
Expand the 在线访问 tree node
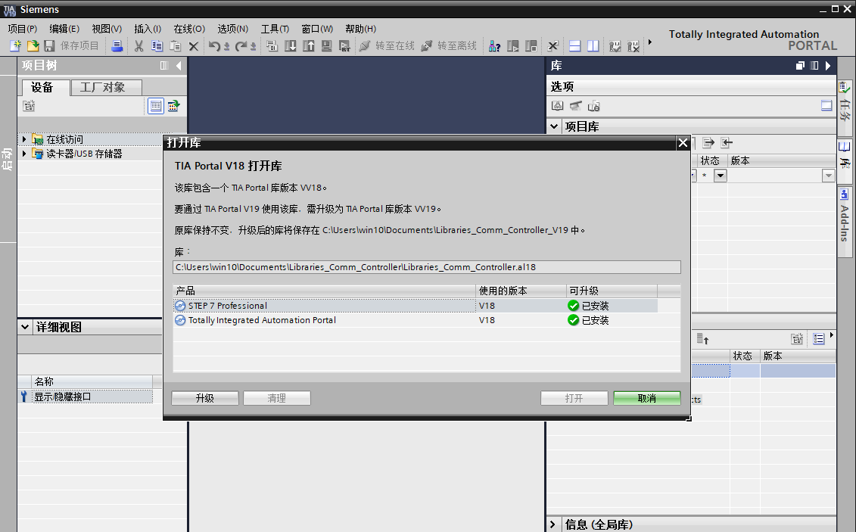point(24,140)
